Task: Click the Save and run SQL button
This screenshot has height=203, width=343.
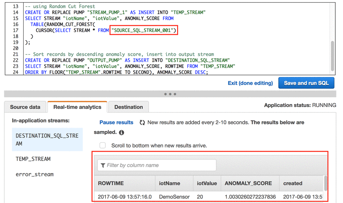Action: point(306,83)
